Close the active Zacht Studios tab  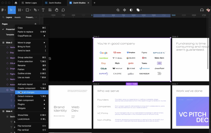88,3
